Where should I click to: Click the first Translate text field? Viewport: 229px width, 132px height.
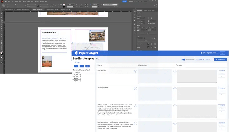[197, 76]
